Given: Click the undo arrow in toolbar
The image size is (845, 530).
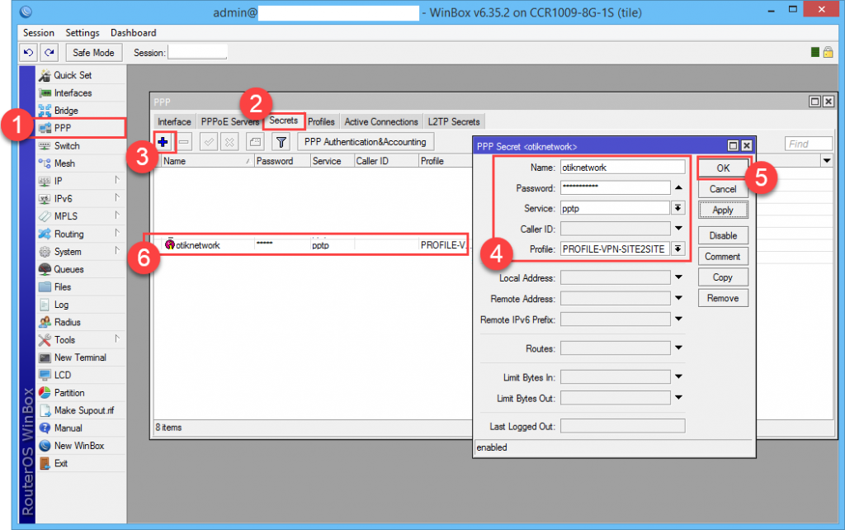Looking at the screenshot, I should [x=29, y=52].
